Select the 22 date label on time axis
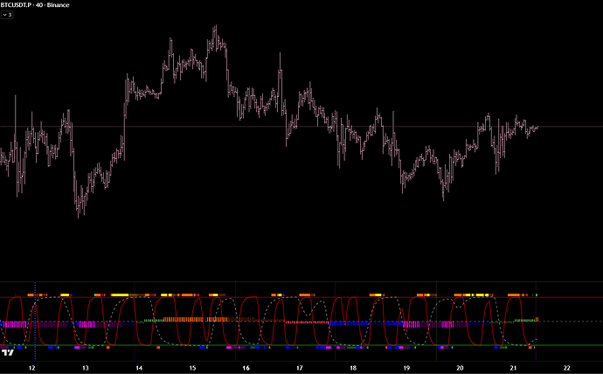This screenshot has height=374, width=603. tap(566, 368)
